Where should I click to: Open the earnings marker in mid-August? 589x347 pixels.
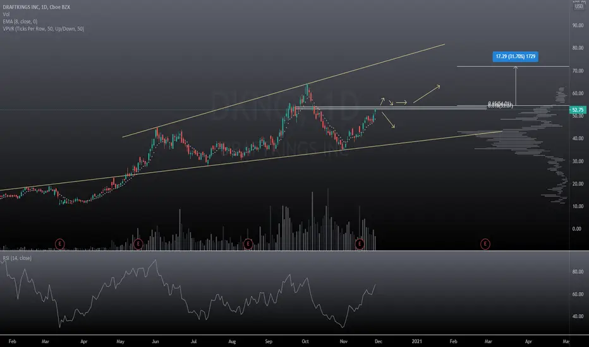pos(248,244)
